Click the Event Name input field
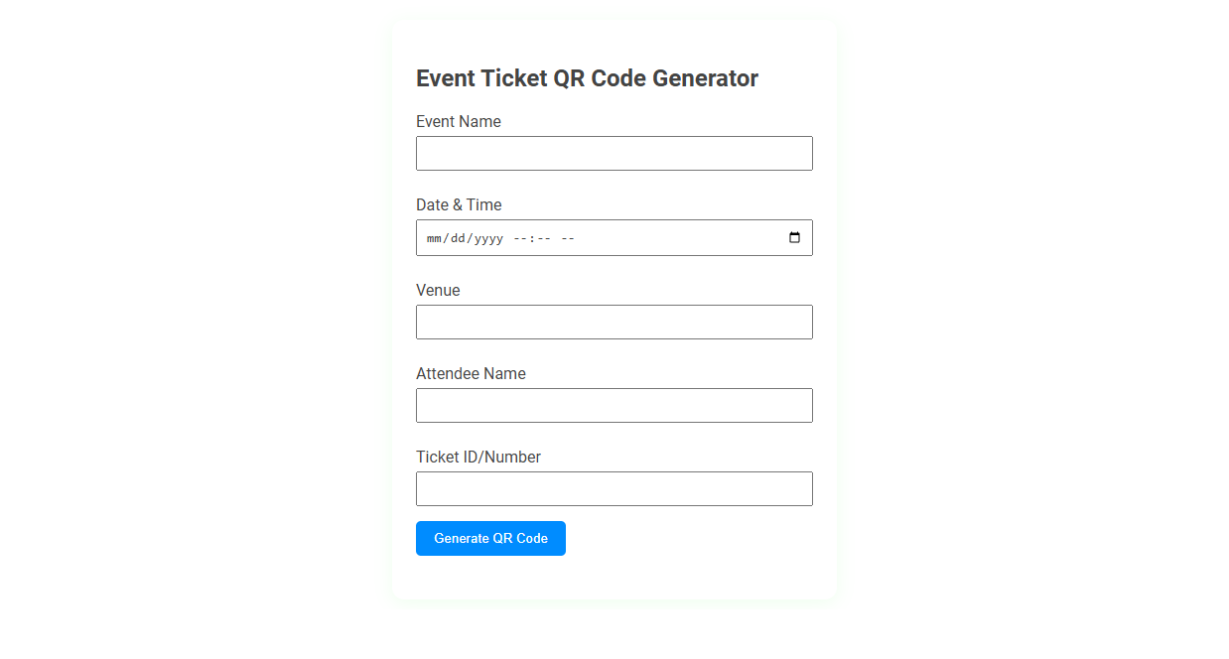The height and width of the screenshot is (659, 1229). pyautogui.click(x=614, y=153)
